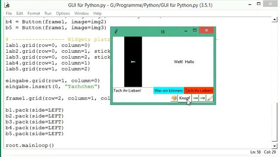Click the scrollbar down arrow in editor
Image resolution: width=280 pixels, height=157 pixels.
(x=274, y=146)
